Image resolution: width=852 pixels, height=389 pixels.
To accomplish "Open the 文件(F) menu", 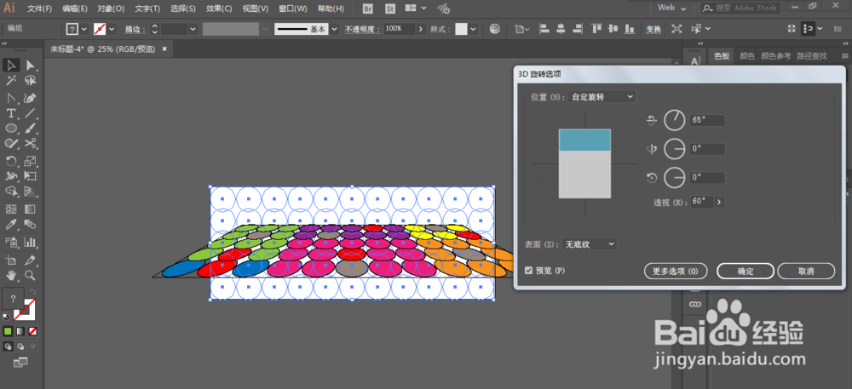I will coord(40,9).
